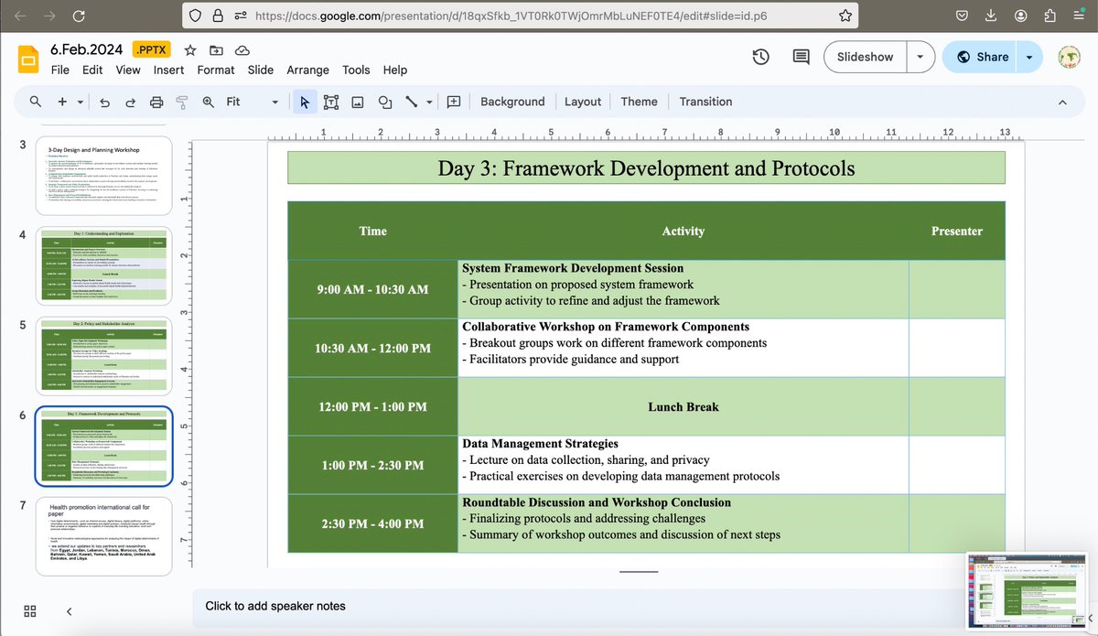Viewport: 1098px width, 636px height.
Task: Toggle grid view of slides
Action: point(29,610)
